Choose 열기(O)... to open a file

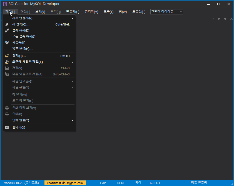pos(39,56)
